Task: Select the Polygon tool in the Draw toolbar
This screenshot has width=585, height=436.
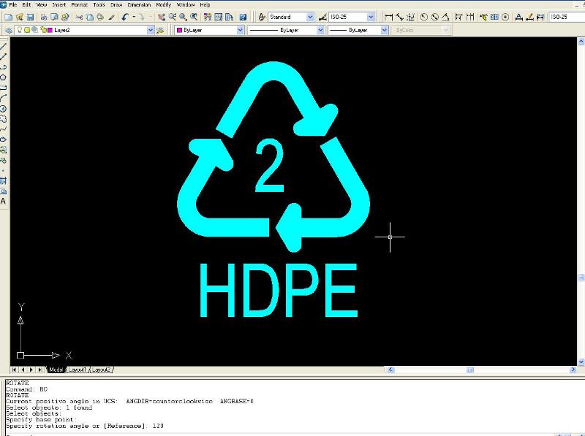Action: pyautogui.click(x=4, y=77)
